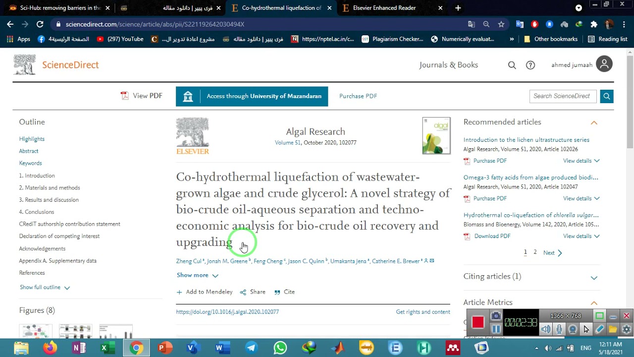Go back to the previous page

[x=10, y=24]
